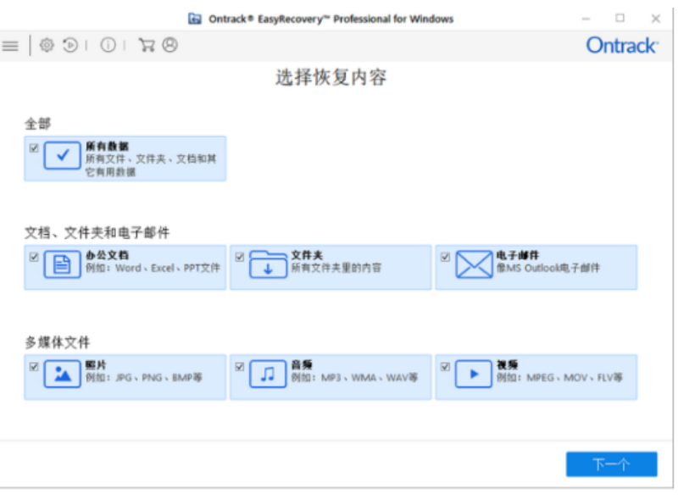Open the hamburger menu
Screen dimensions: 695x500
point(10,46)
